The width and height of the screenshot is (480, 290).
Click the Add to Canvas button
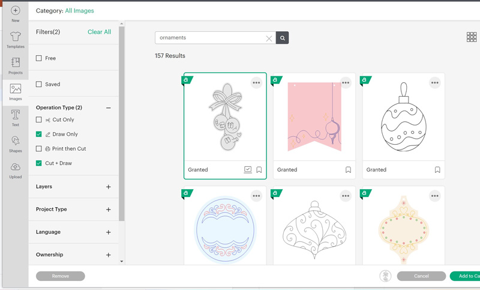tap(465, 276)
